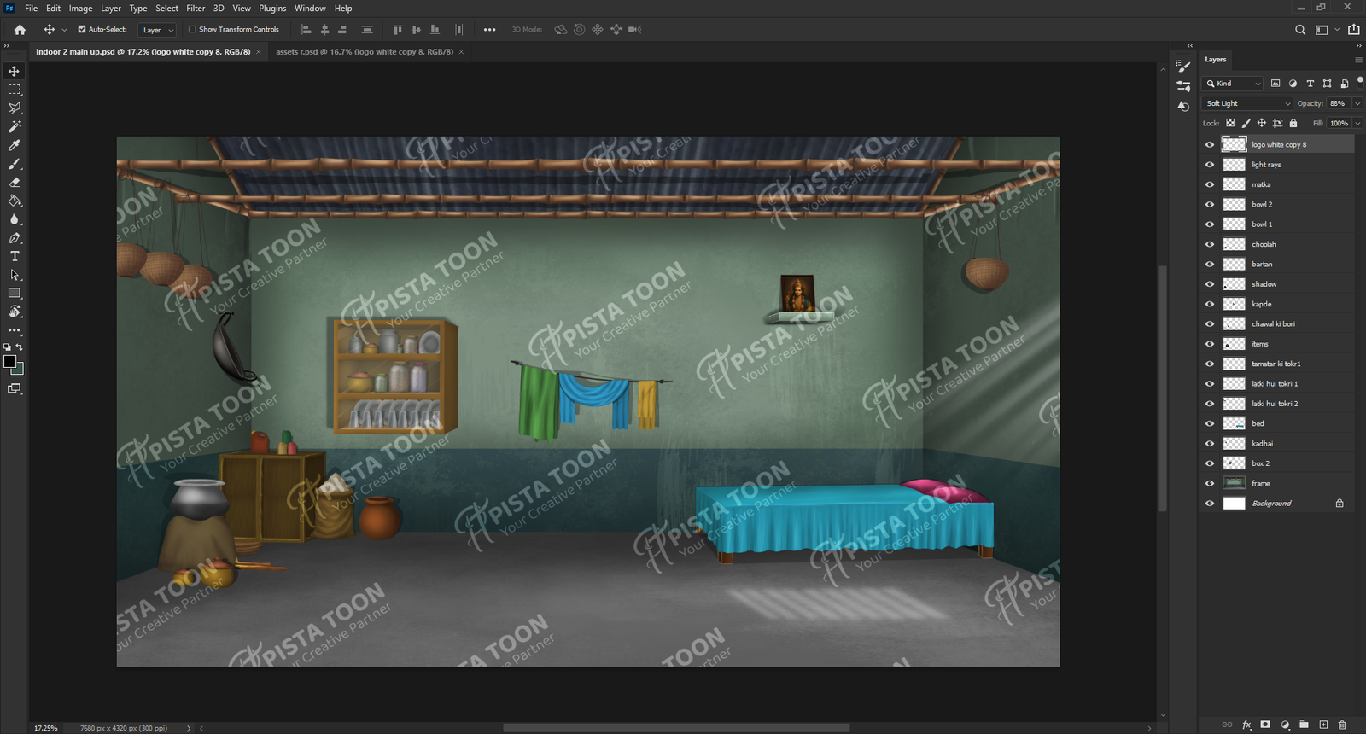Enable the Show Transform Controls checkbox
This screenshot has height=734, width=1366.
pyautogui.click(x=192, y=29)
